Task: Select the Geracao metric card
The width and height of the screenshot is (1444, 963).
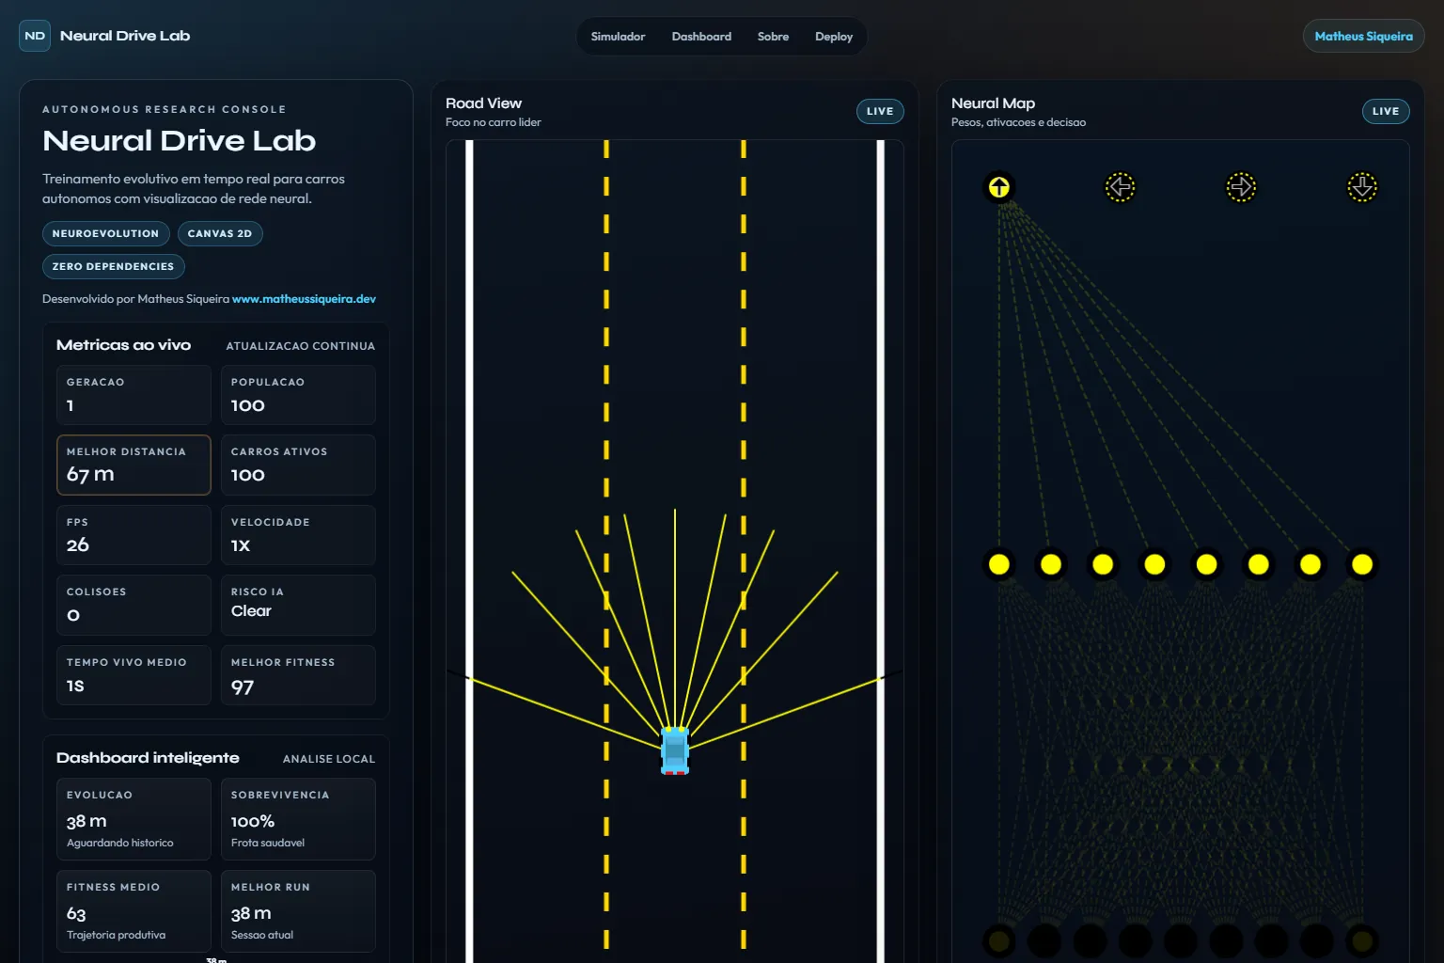Action: click(133, 395)
